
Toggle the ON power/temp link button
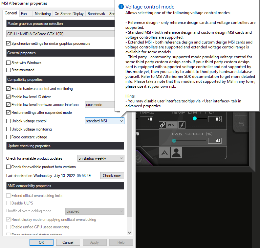point(171,125)
